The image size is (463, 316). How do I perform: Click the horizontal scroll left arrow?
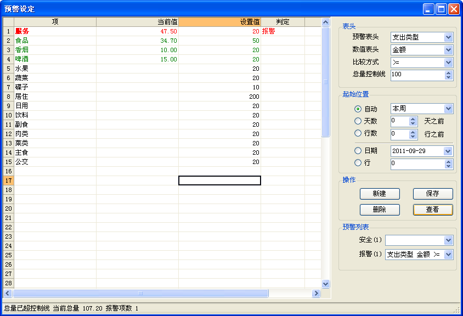(8, 294)
